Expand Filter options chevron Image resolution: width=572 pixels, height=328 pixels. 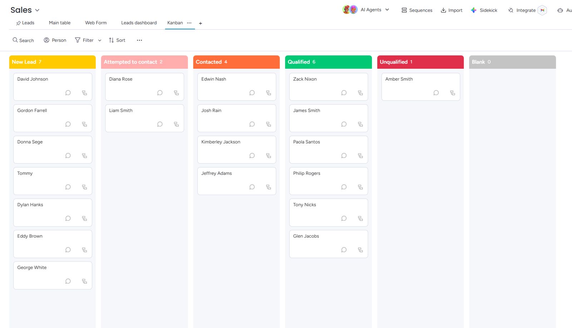[x=100, y=40]
